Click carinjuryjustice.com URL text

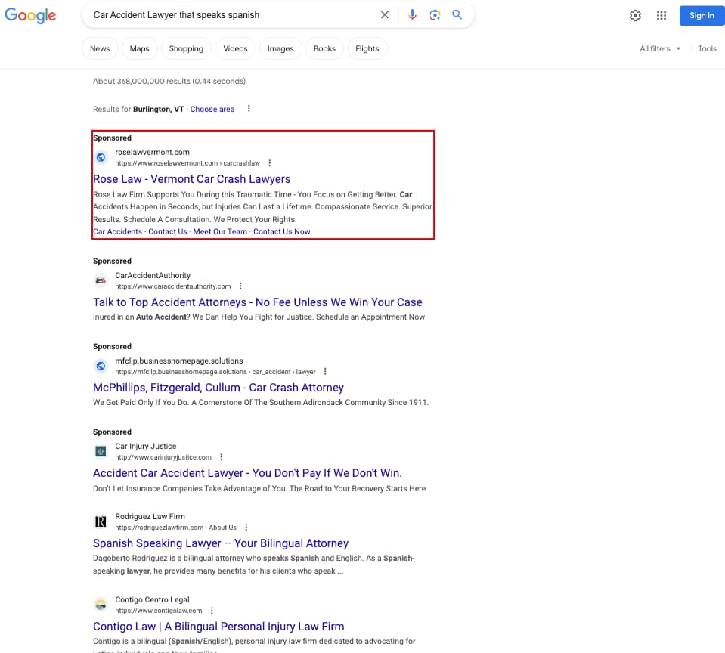pyautogui.click(x=163, y=457)
